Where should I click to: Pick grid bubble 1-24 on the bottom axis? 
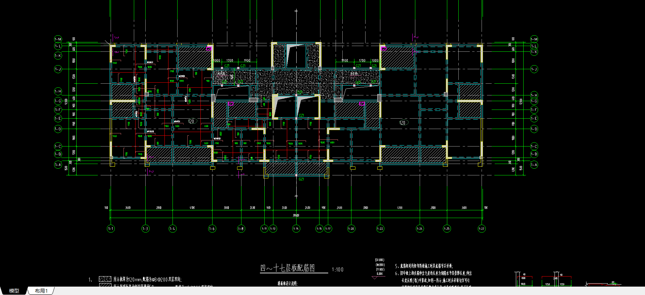pyautogui.click(x=420, y=229)
